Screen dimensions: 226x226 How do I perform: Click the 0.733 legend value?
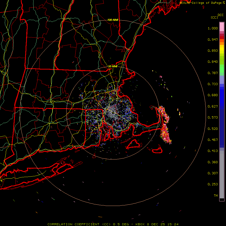click(x=213, y=84)
